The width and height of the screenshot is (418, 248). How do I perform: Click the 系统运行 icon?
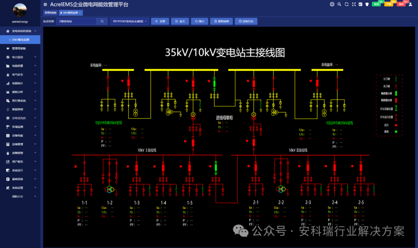(x=8, y=170)
